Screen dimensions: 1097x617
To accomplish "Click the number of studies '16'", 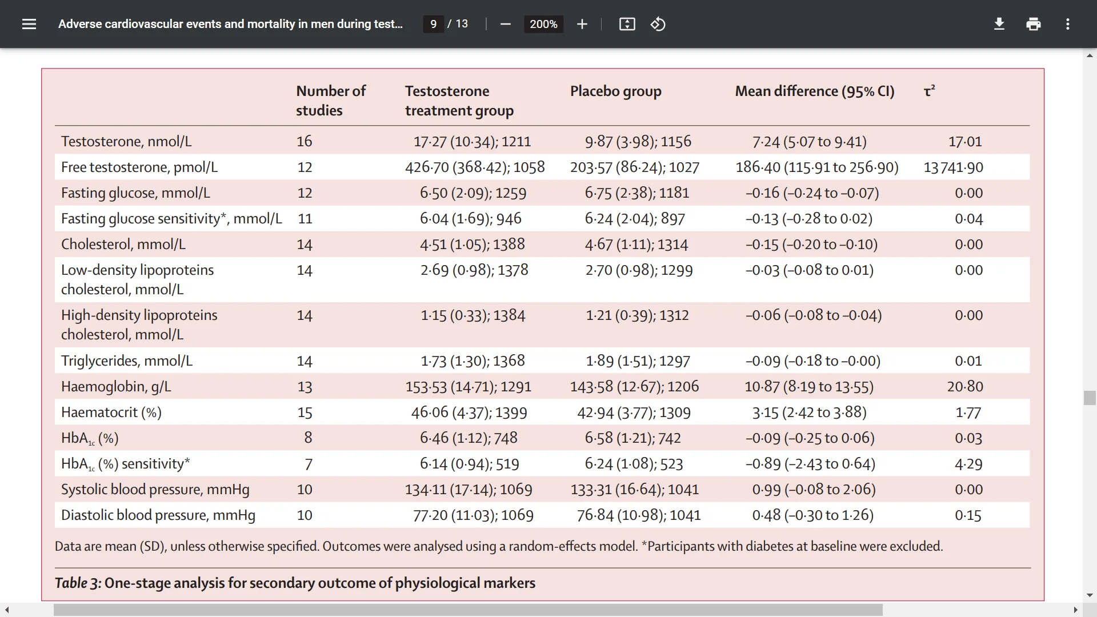I will [x=304, y=141].
